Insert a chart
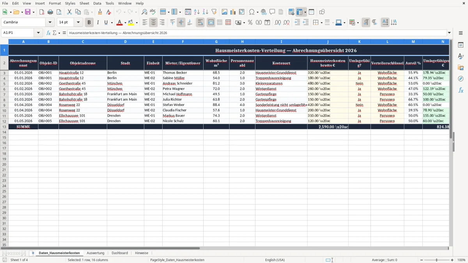The width and height of the screenshot is (468, 263). 233,12
